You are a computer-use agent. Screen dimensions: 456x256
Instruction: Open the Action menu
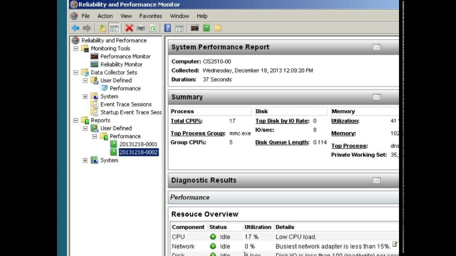pos(105,16)
